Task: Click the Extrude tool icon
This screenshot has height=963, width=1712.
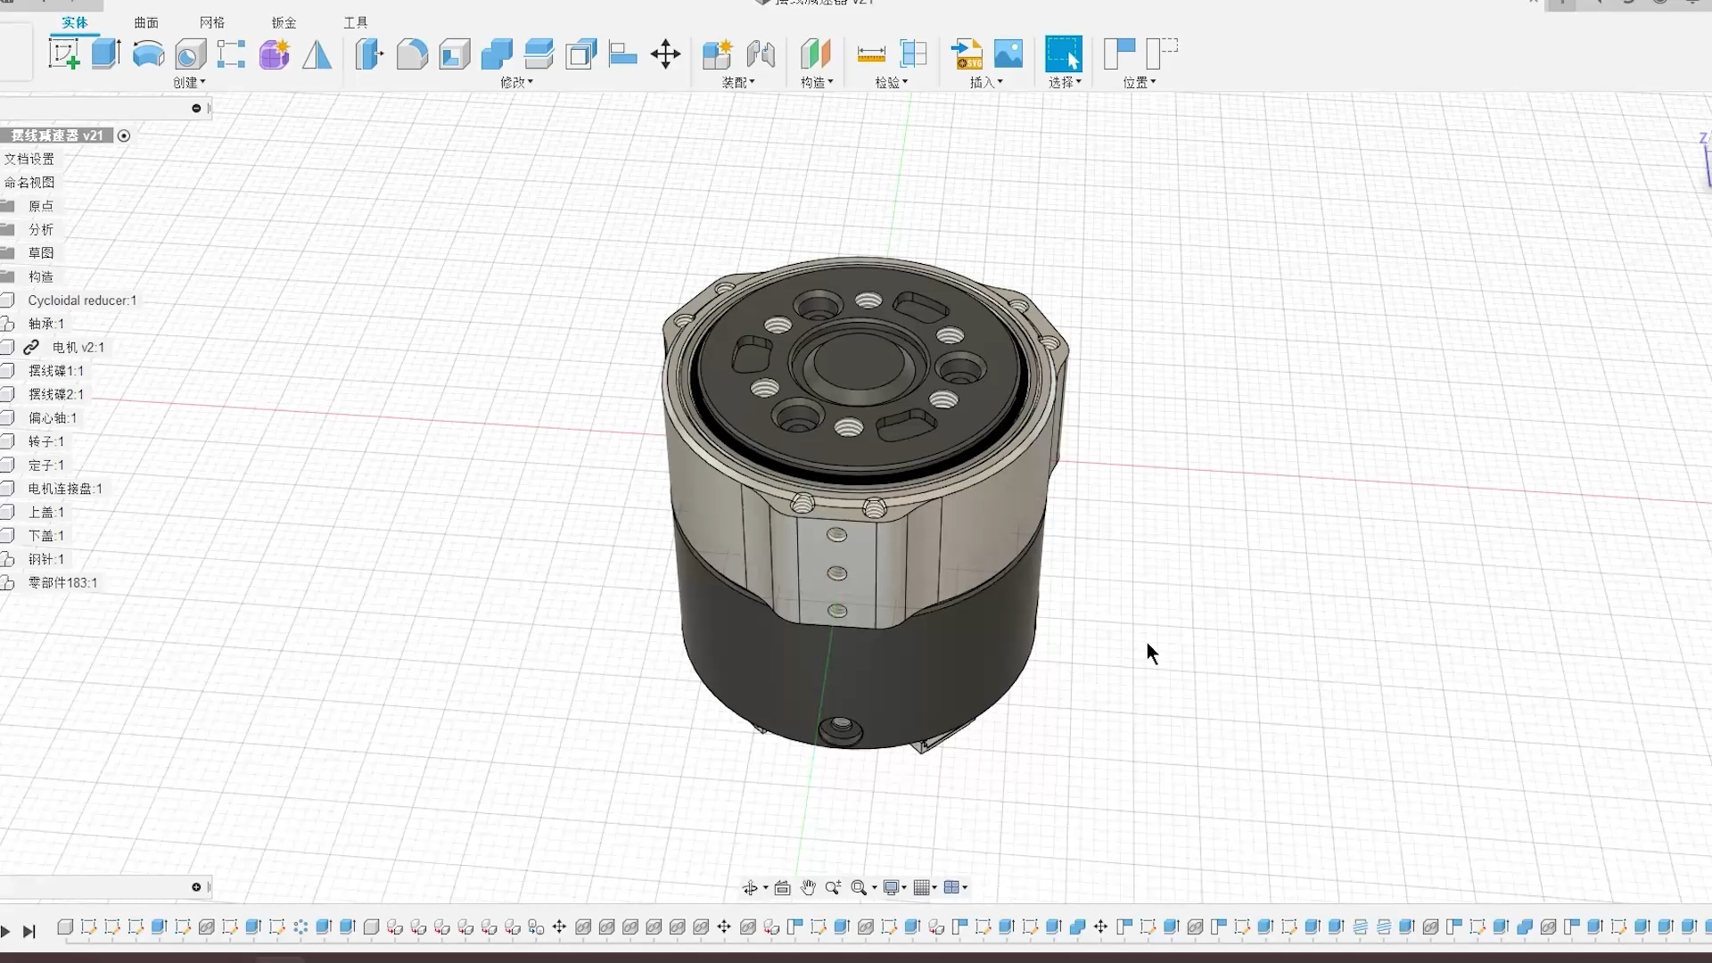Action: click(106, 54)
